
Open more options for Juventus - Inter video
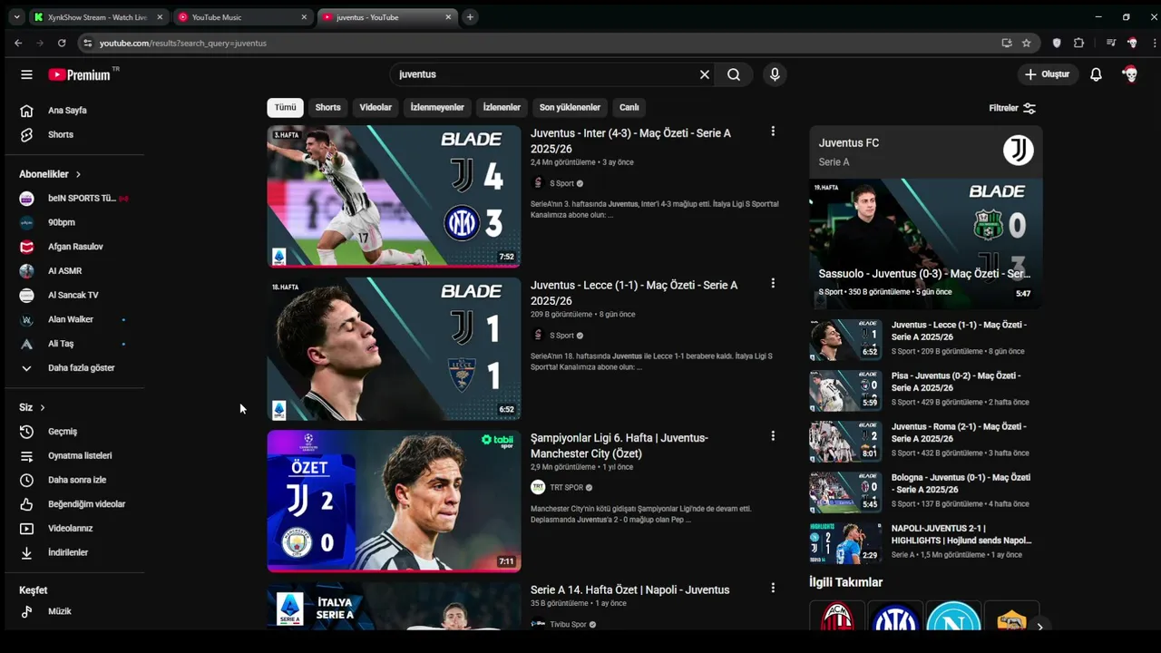[x=773, y=132]
